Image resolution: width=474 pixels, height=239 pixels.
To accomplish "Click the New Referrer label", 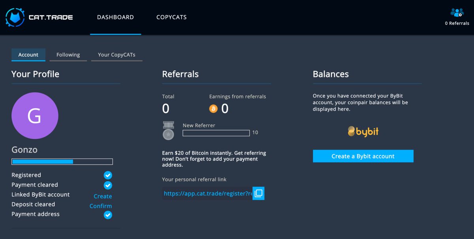I will (199, 125).
